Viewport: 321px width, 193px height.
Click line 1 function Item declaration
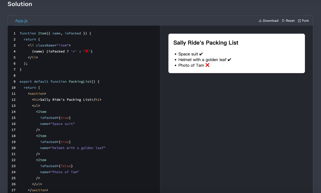(x=56, y=33)
